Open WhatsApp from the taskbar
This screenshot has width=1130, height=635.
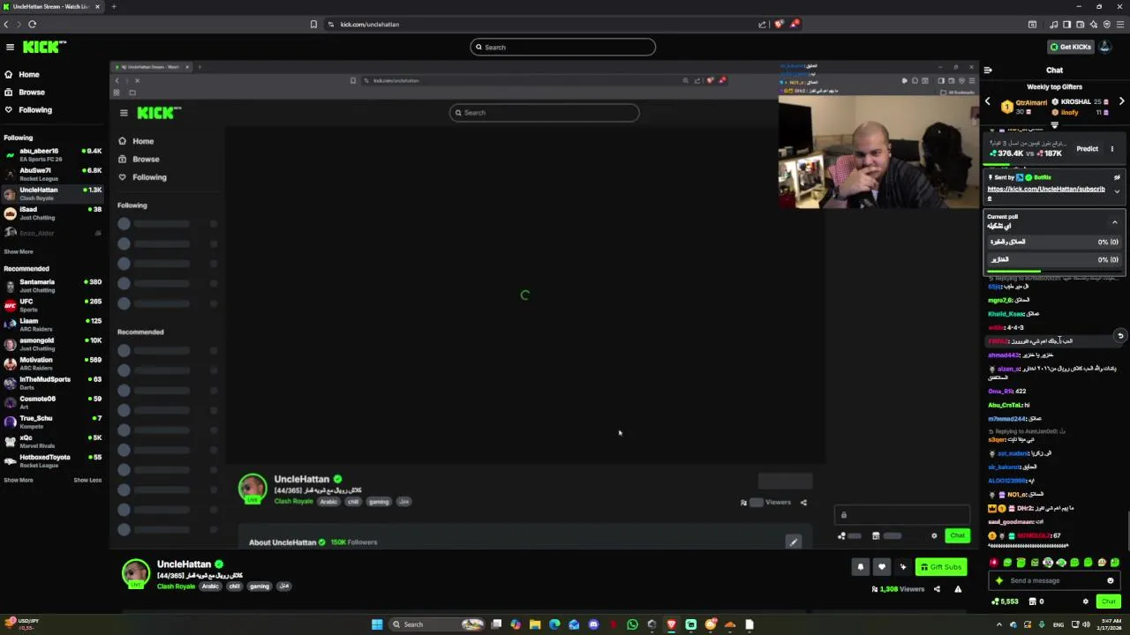point(632,624)
